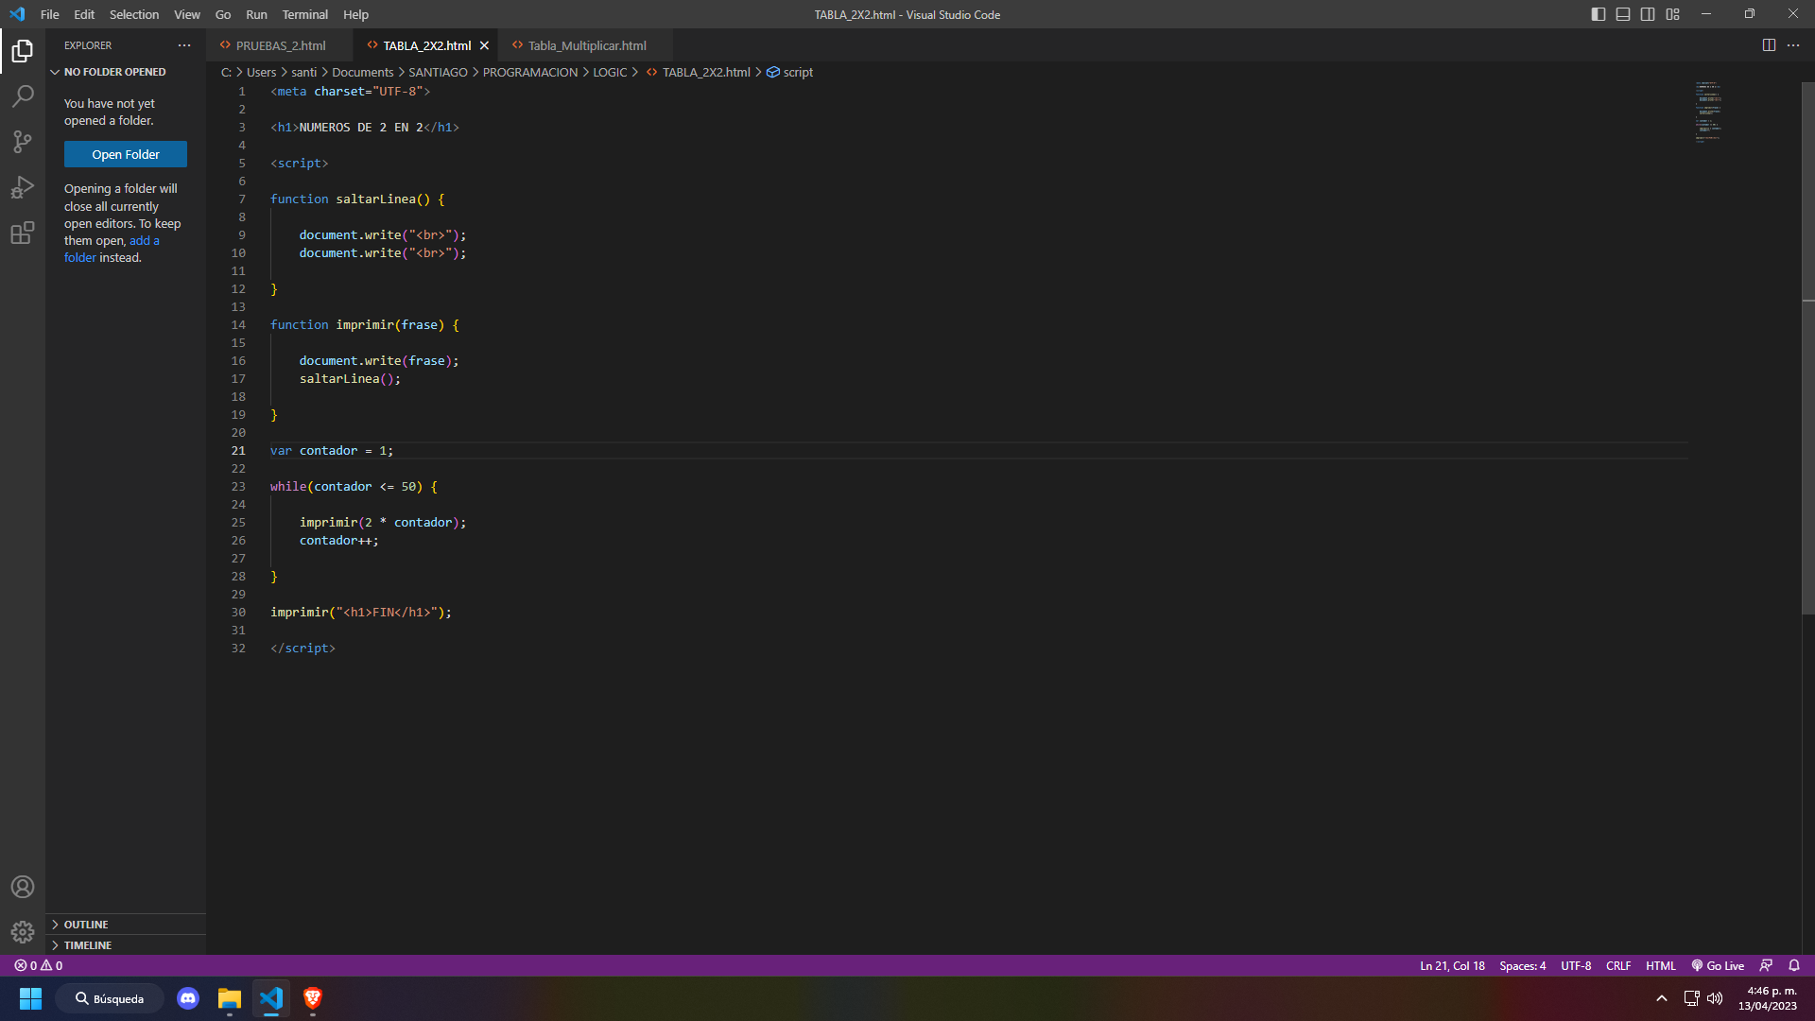Place cursor on 'contador++;' line
The image size is (1815, 1021).
338,540
